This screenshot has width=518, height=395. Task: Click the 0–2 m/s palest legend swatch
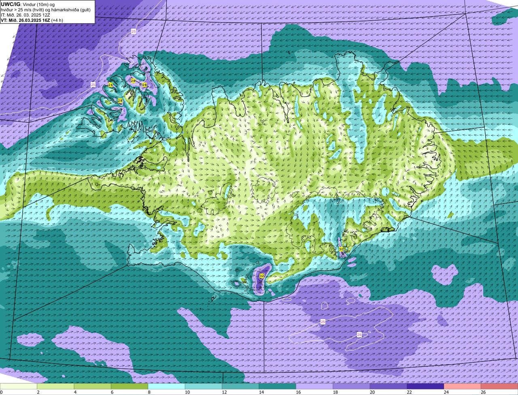click(x=19, y=386)
